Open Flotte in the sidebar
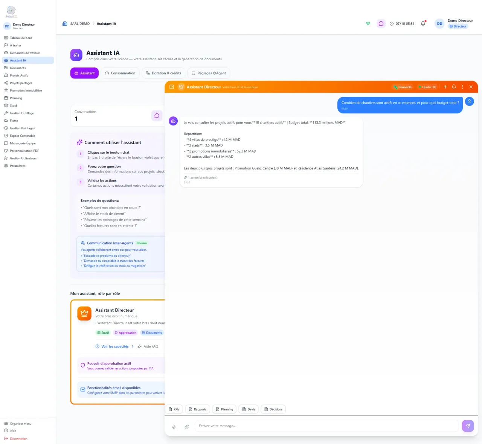 [28, 121]
